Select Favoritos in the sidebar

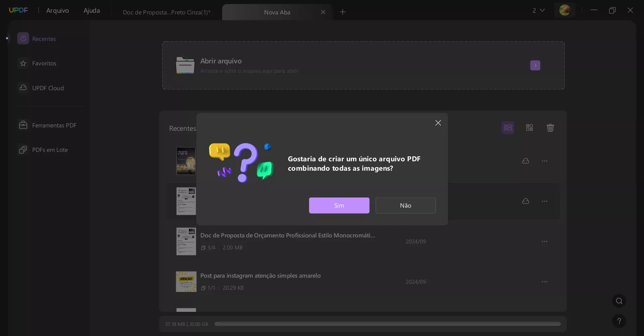(x=44, y=63)
